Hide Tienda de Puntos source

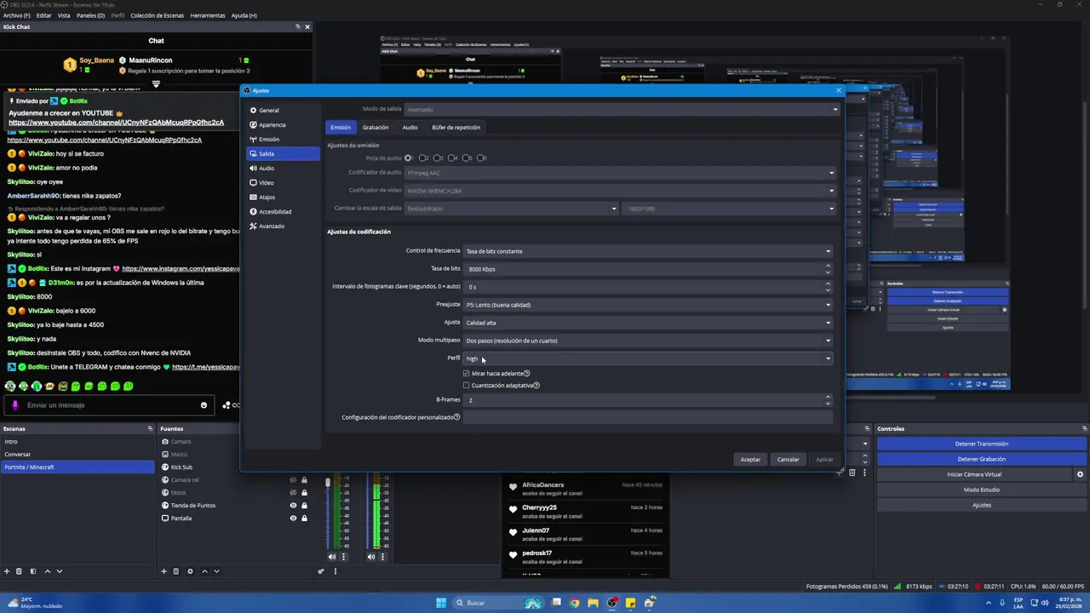click(293, 506)
